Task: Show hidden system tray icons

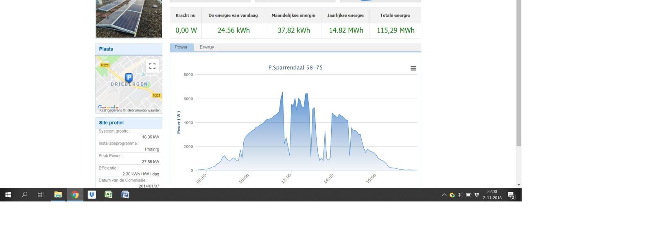Action: 444,195
